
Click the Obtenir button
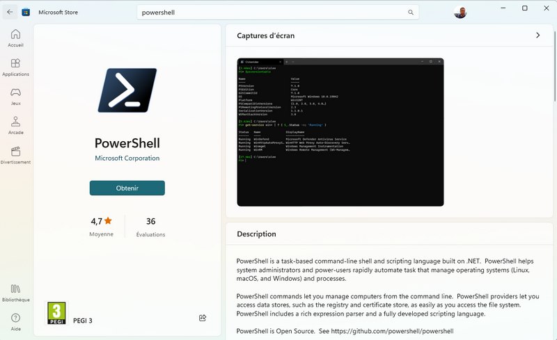click(127, 188)
